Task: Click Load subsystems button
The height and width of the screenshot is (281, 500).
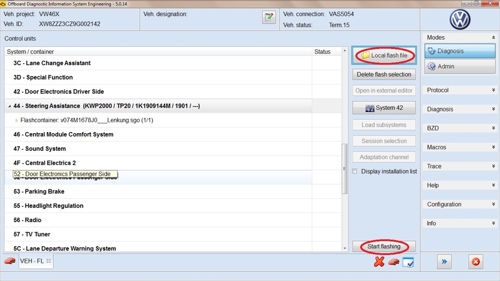Action: tap(384, 125)
